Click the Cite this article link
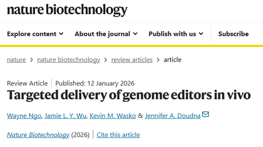 click(x=118, y=135)
